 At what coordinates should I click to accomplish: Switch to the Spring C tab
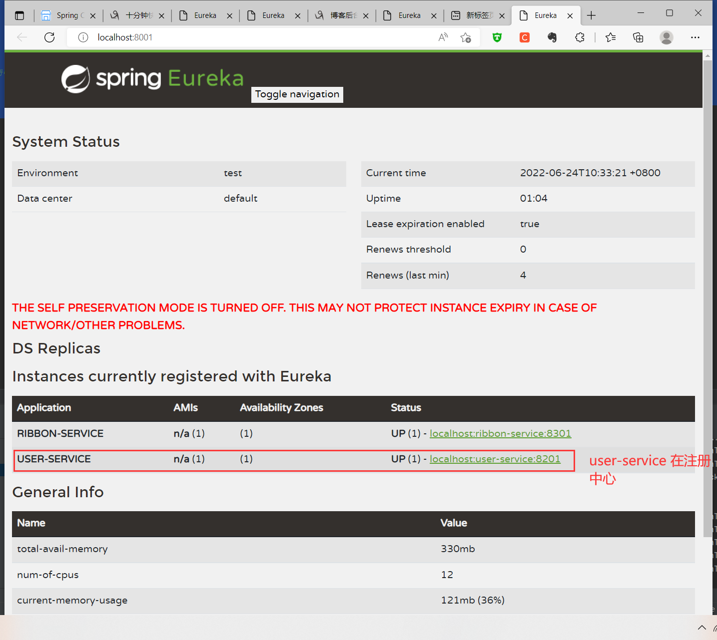click(68, 15)
